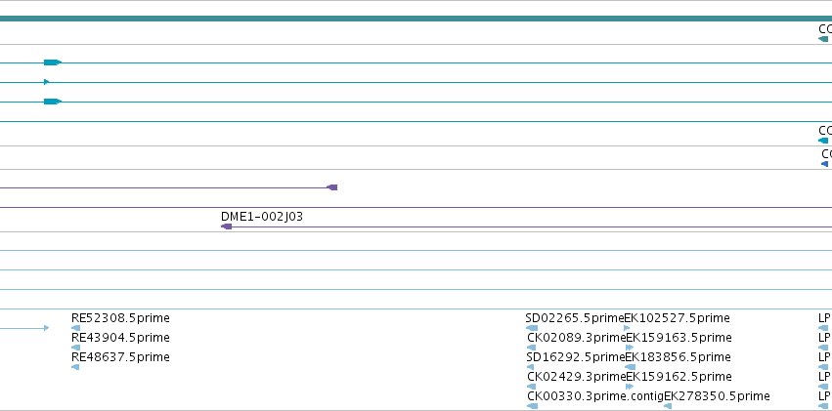The image size is (832, 411).
Task: Click the light-blue right arrow left of RE52308.5prime
Action: coord(46,328)
